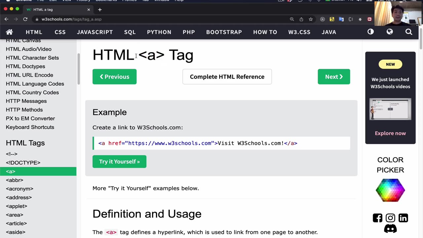
Task: Close the HTML a tag tab
Action: coord(89,10)
